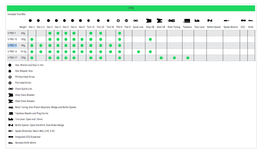Click the green V PRO header bar
This screenshot has height=151, width=261.
(x=130, y=8)
